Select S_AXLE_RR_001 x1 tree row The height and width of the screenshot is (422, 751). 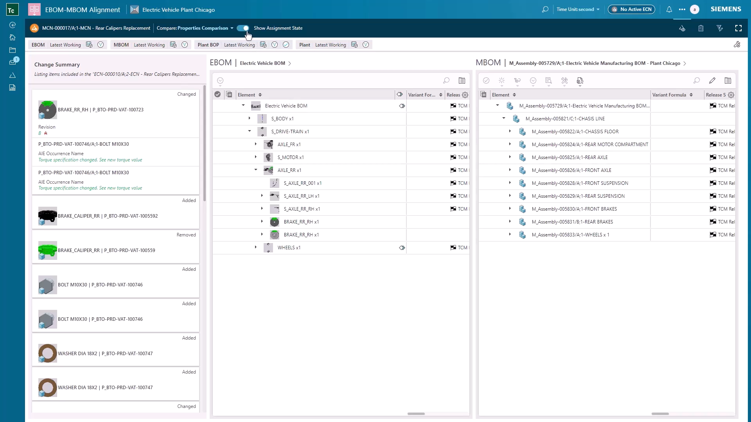[x=340, y=183]
